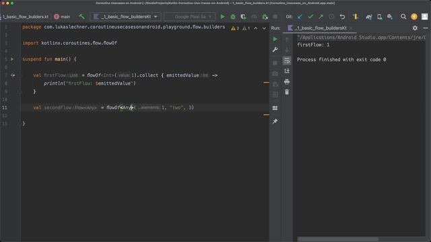
Task: Click import kotlinx.coroutines.flow.flowOf line
Action: [69, 43]
